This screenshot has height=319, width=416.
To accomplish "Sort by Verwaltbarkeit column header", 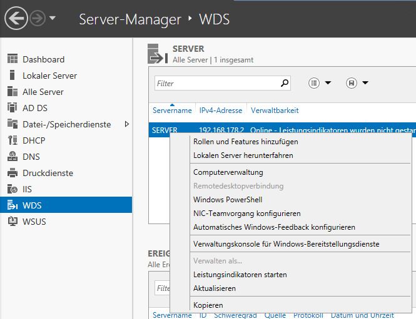I will coord(275,110).
